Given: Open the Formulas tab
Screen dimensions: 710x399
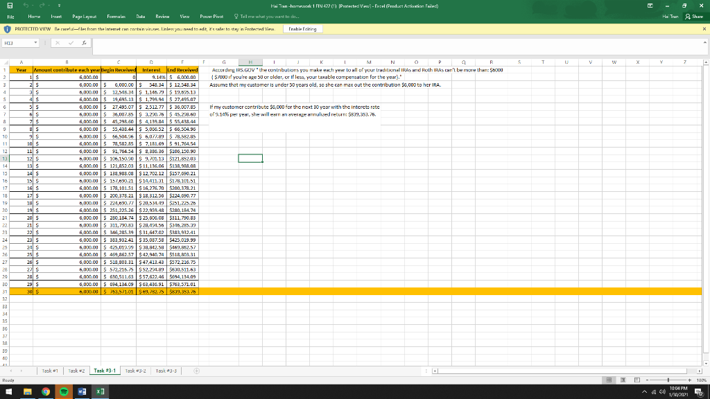Looking at the screenshot, I should 116,17.
